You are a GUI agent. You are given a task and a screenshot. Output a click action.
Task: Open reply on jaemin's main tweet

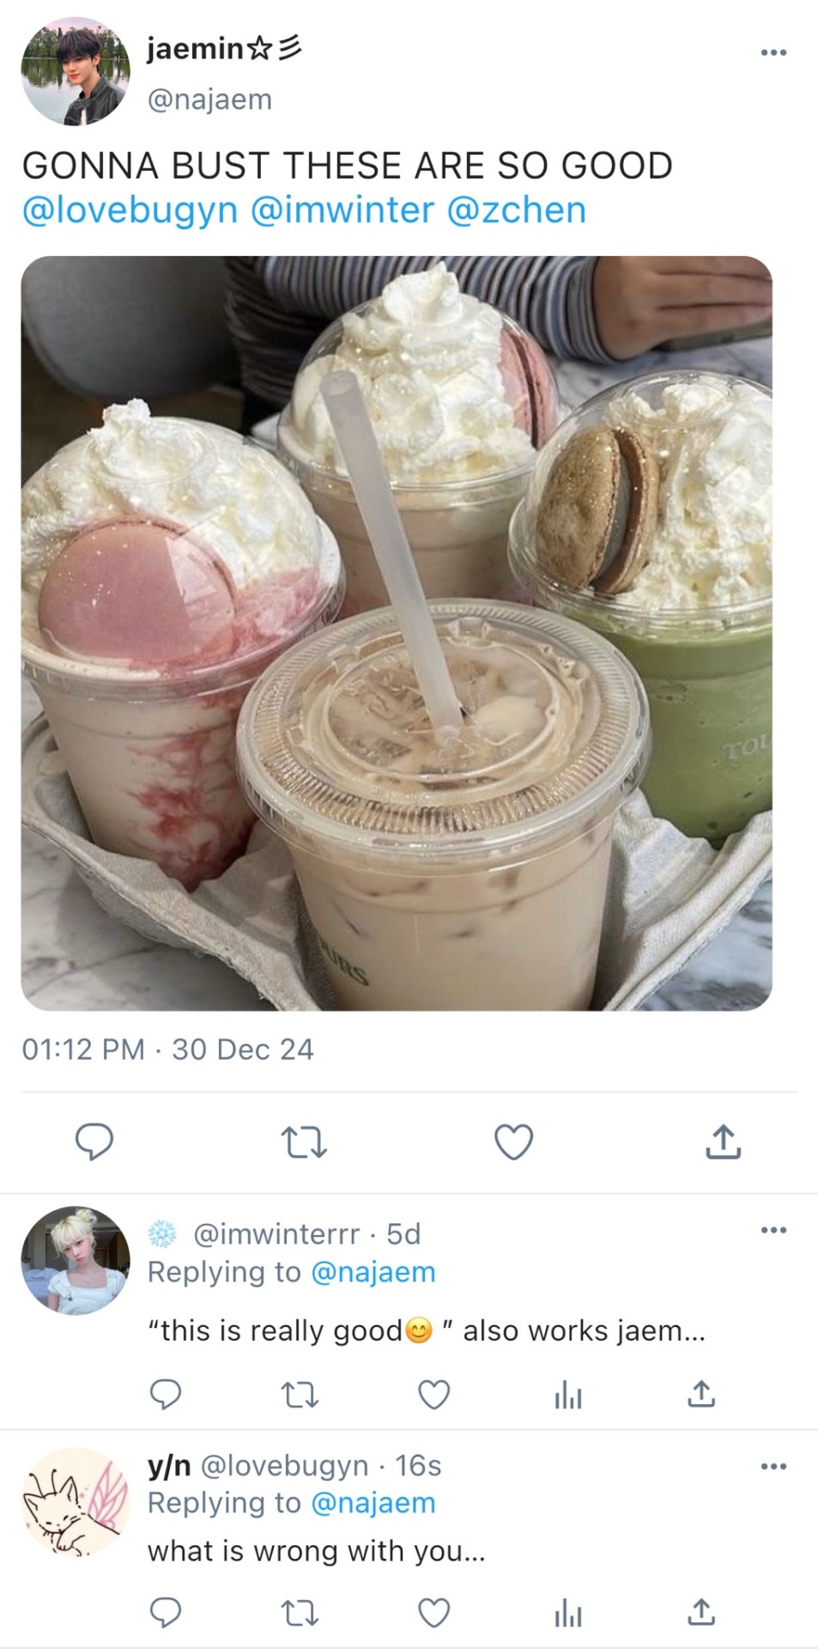(x=94, y=1141)
